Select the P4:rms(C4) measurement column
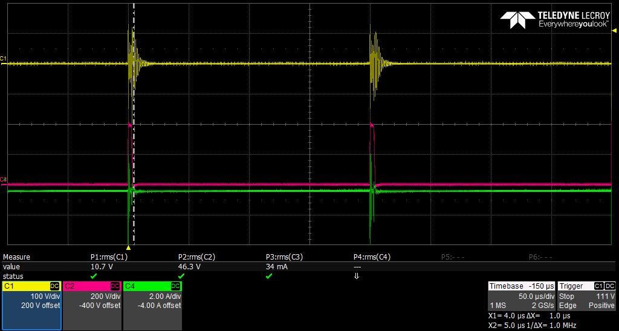Screen dimensions: 619x331 [x=372, y=257]
